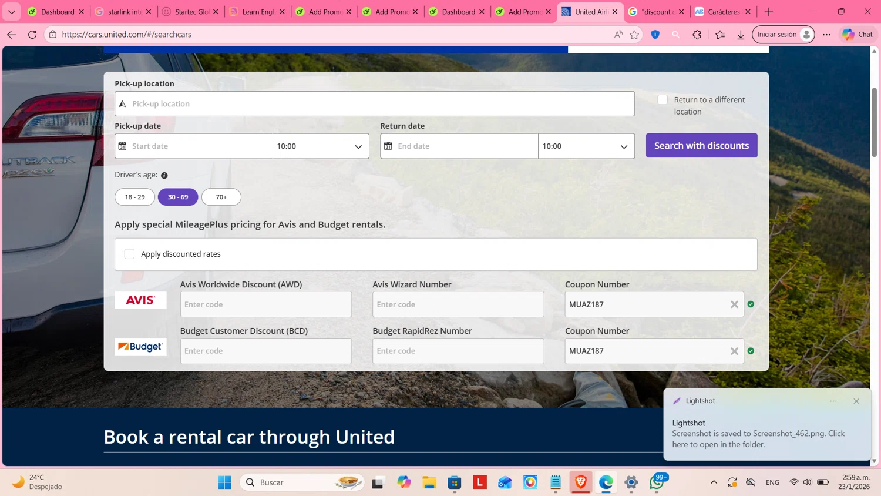Screen dimensions: 881x496
Task: Open site information lock icon
Action: [x=53, y=35]
